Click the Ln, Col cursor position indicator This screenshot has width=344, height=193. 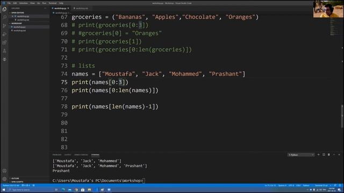[270, 185]
